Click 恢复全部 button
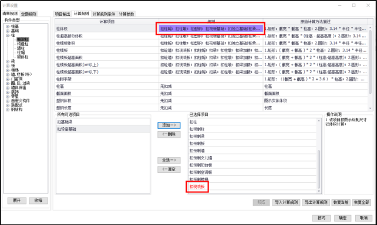The height and width of the screenshot is (225, 377). click(361, 203)
